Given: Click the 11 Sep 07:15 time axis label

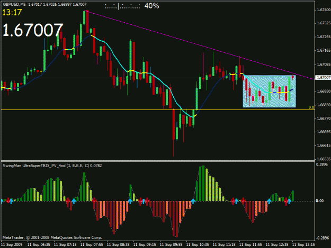Looking at the screenshot, I should click(65, 244).
